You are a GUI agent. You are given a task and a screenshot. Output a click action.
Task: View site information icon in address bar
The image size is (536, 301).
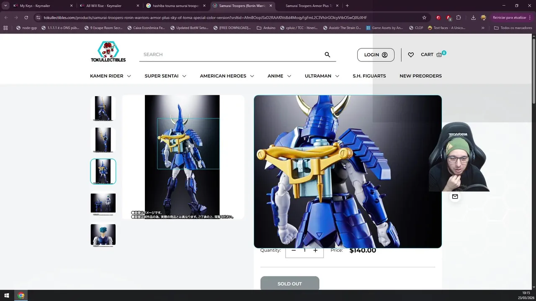point(38,18)
